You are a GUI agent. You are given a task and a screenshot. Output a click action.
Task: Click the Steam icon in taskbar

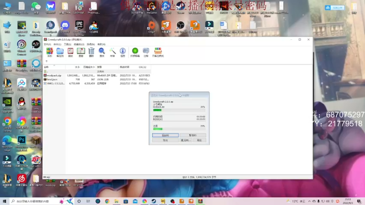154,201
